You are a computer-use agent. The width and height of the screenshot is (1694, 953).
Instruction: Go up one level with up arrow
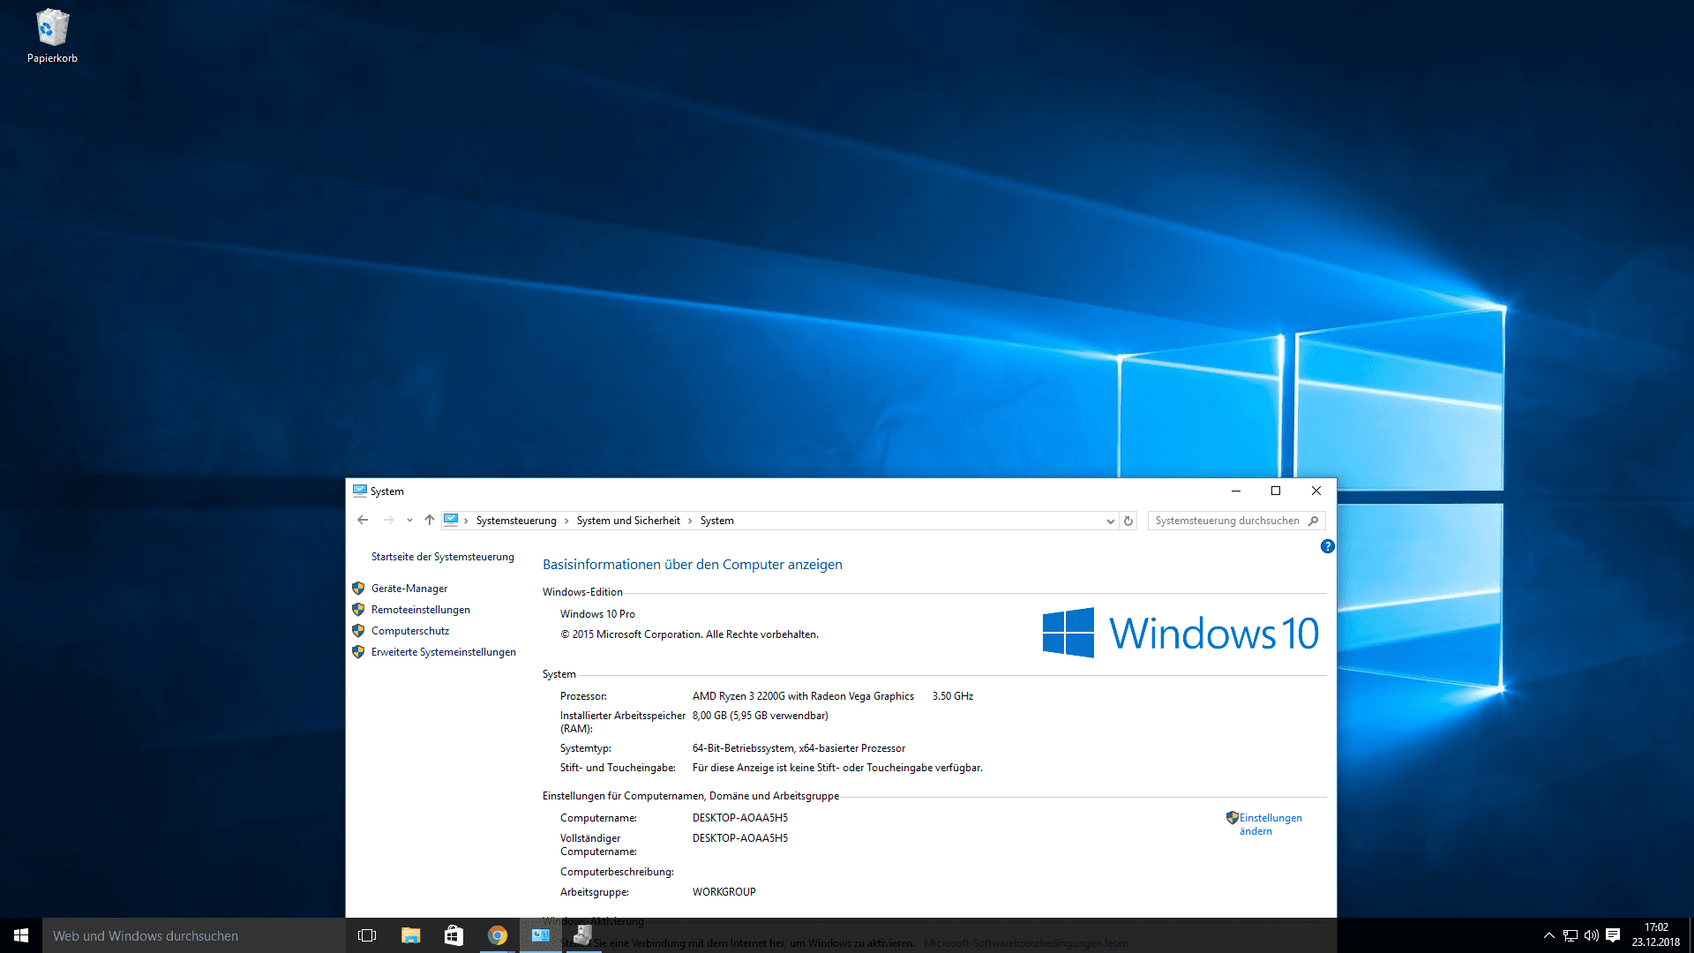pyautogui.click(x=430, y=521)
